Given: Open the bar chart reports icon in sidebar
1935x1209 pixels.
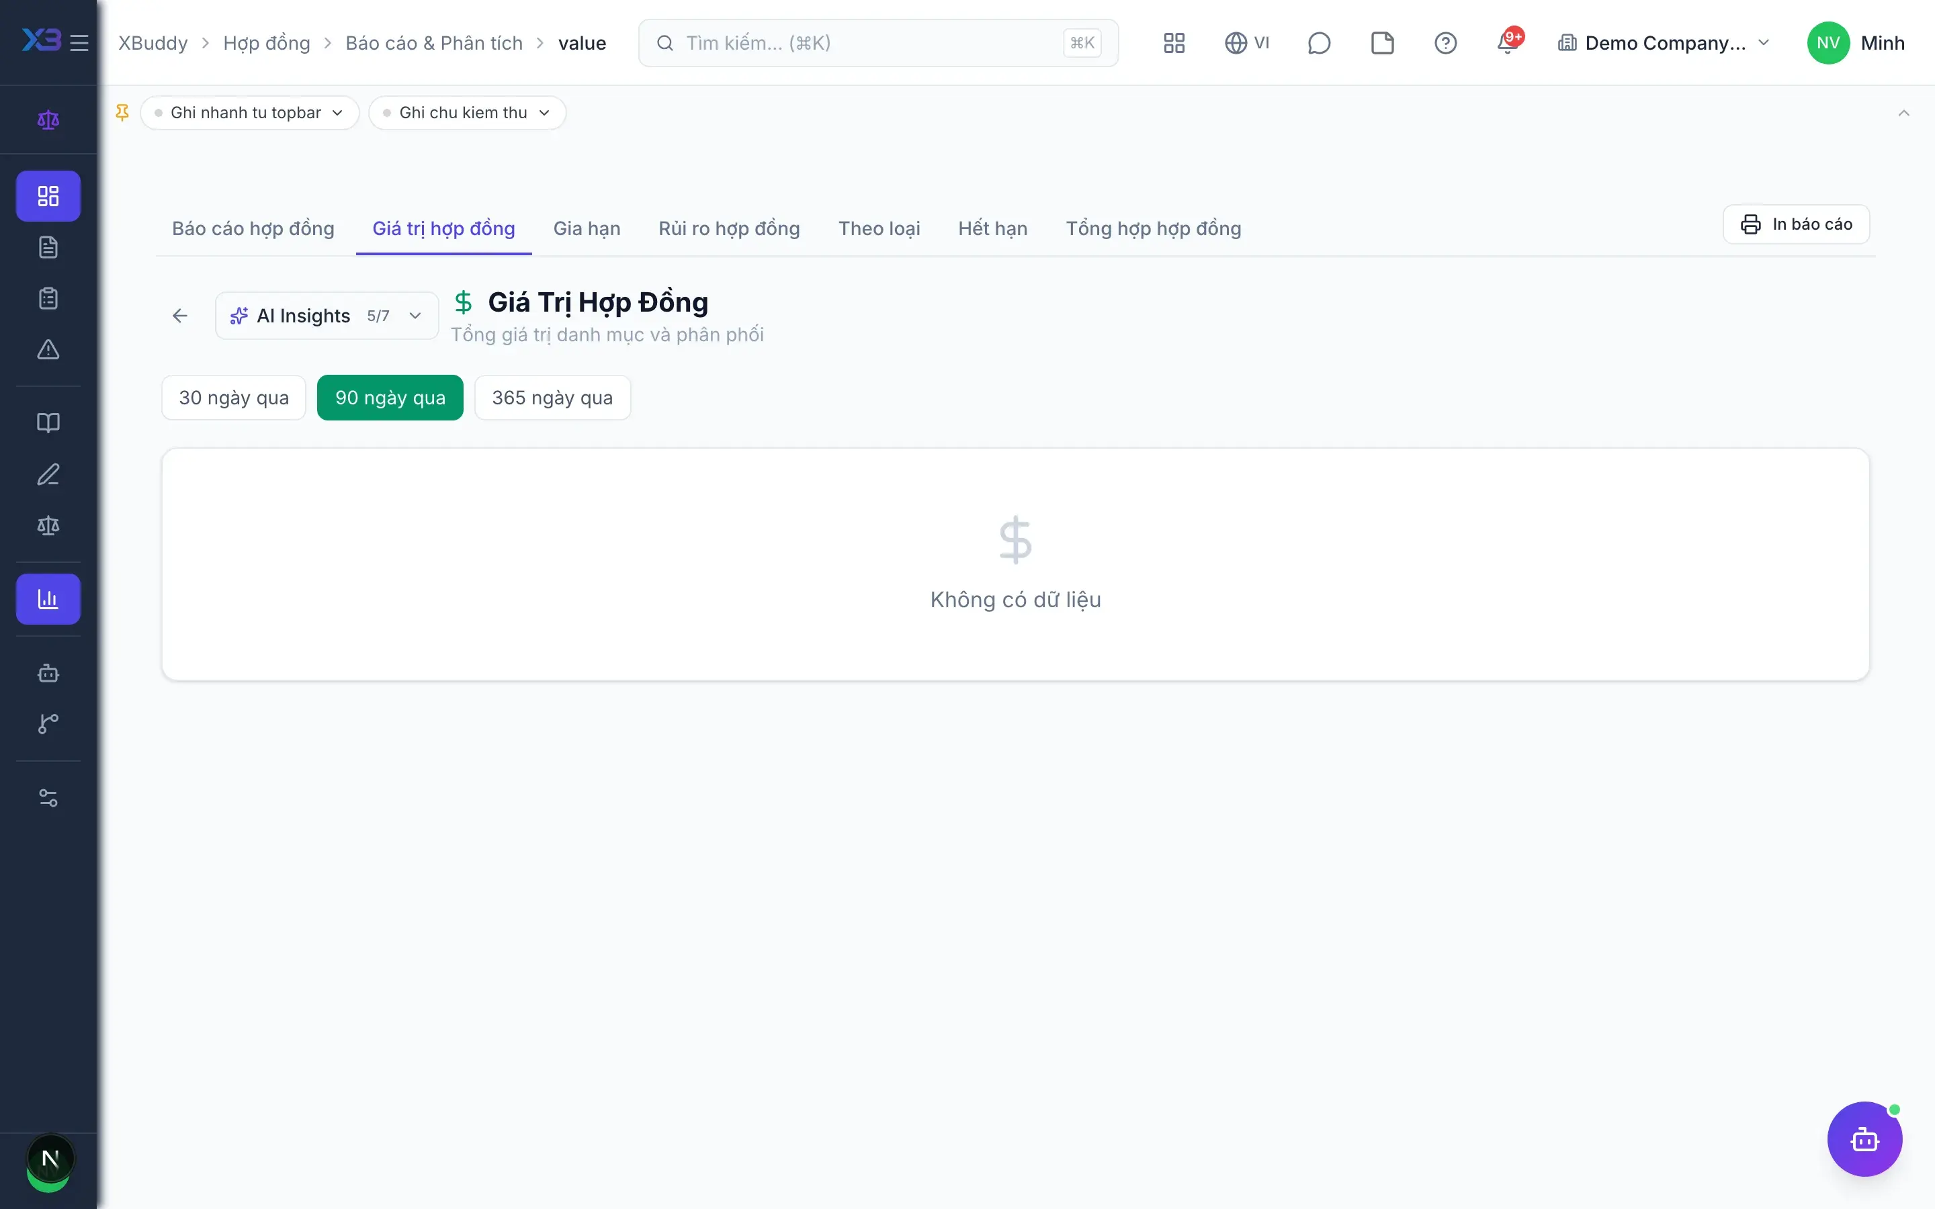Looking at the screenshot, I should point(48,599).
